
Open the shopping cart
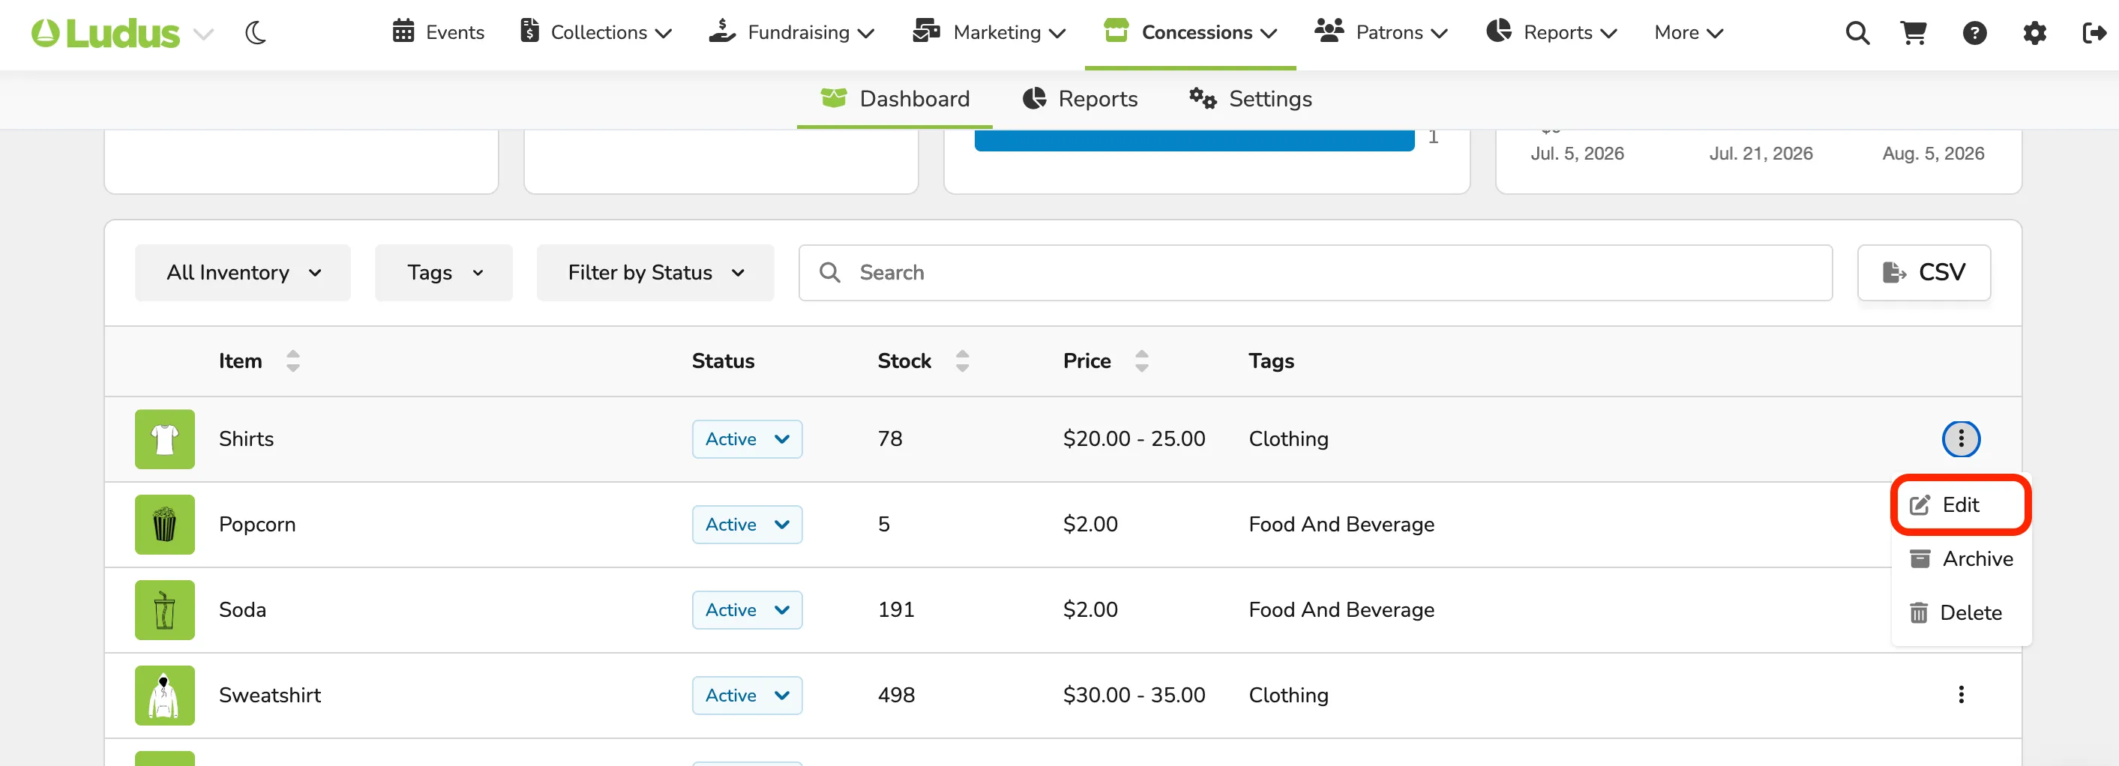point(1914,33)
